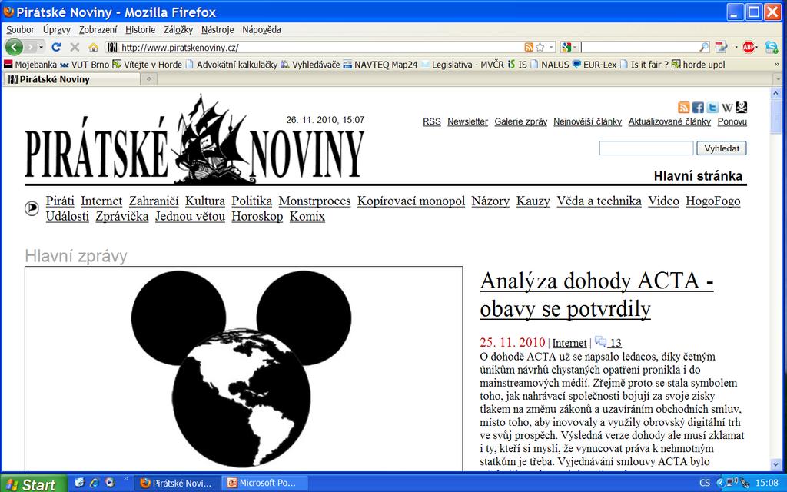Go back with the green Back arrow
Viewport: 787px width, 492px height.
pyautogui.click(x=14, y=47)
